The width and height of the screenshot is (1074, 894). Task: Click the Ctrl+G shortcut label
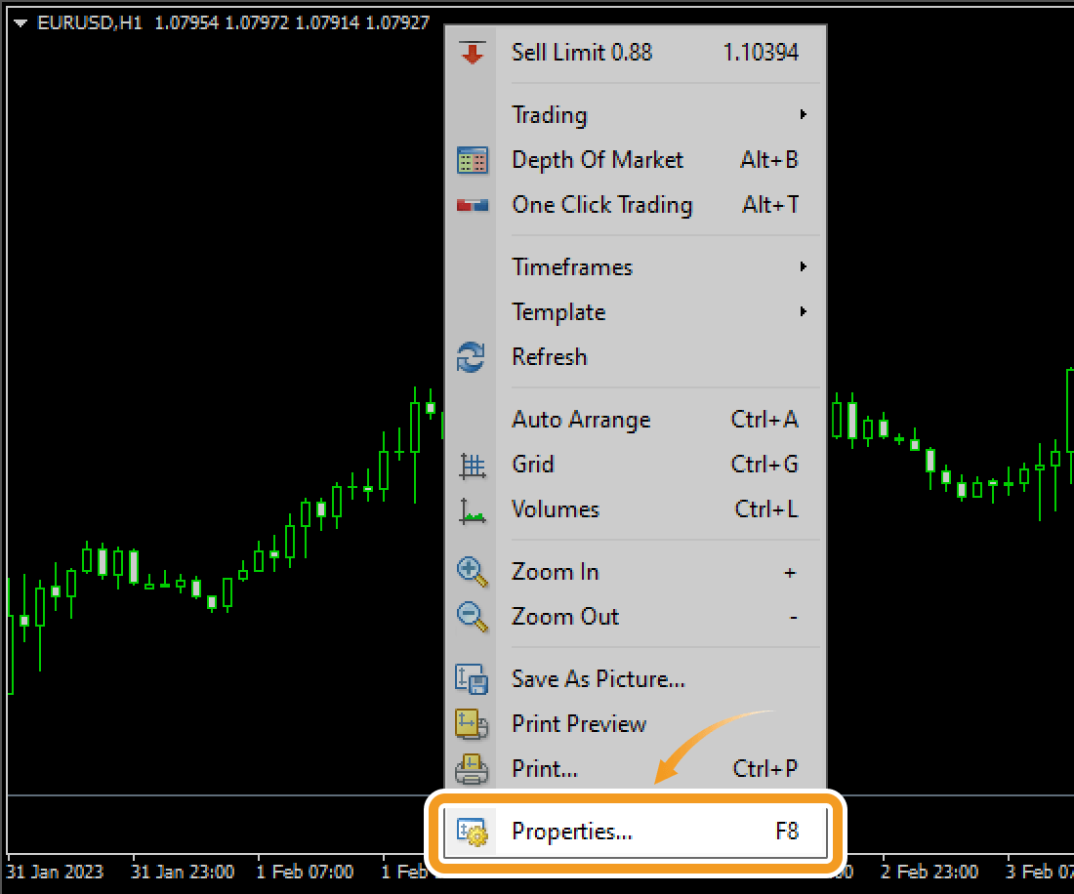764,465
